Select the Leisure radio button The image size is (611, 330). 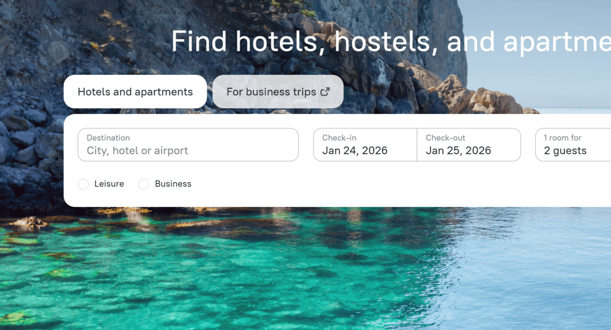(83, 184)
